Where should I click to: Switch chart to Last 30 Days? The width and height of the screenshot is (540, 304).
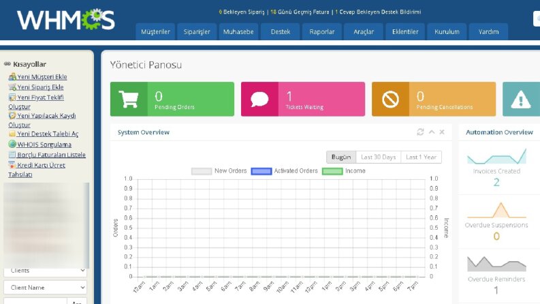379,157
